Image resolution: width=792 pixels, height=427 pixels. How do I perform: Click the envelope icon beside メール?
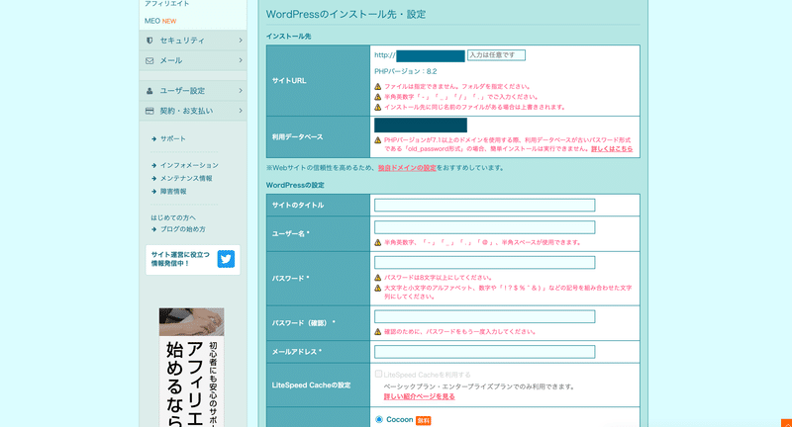point(149,60)
